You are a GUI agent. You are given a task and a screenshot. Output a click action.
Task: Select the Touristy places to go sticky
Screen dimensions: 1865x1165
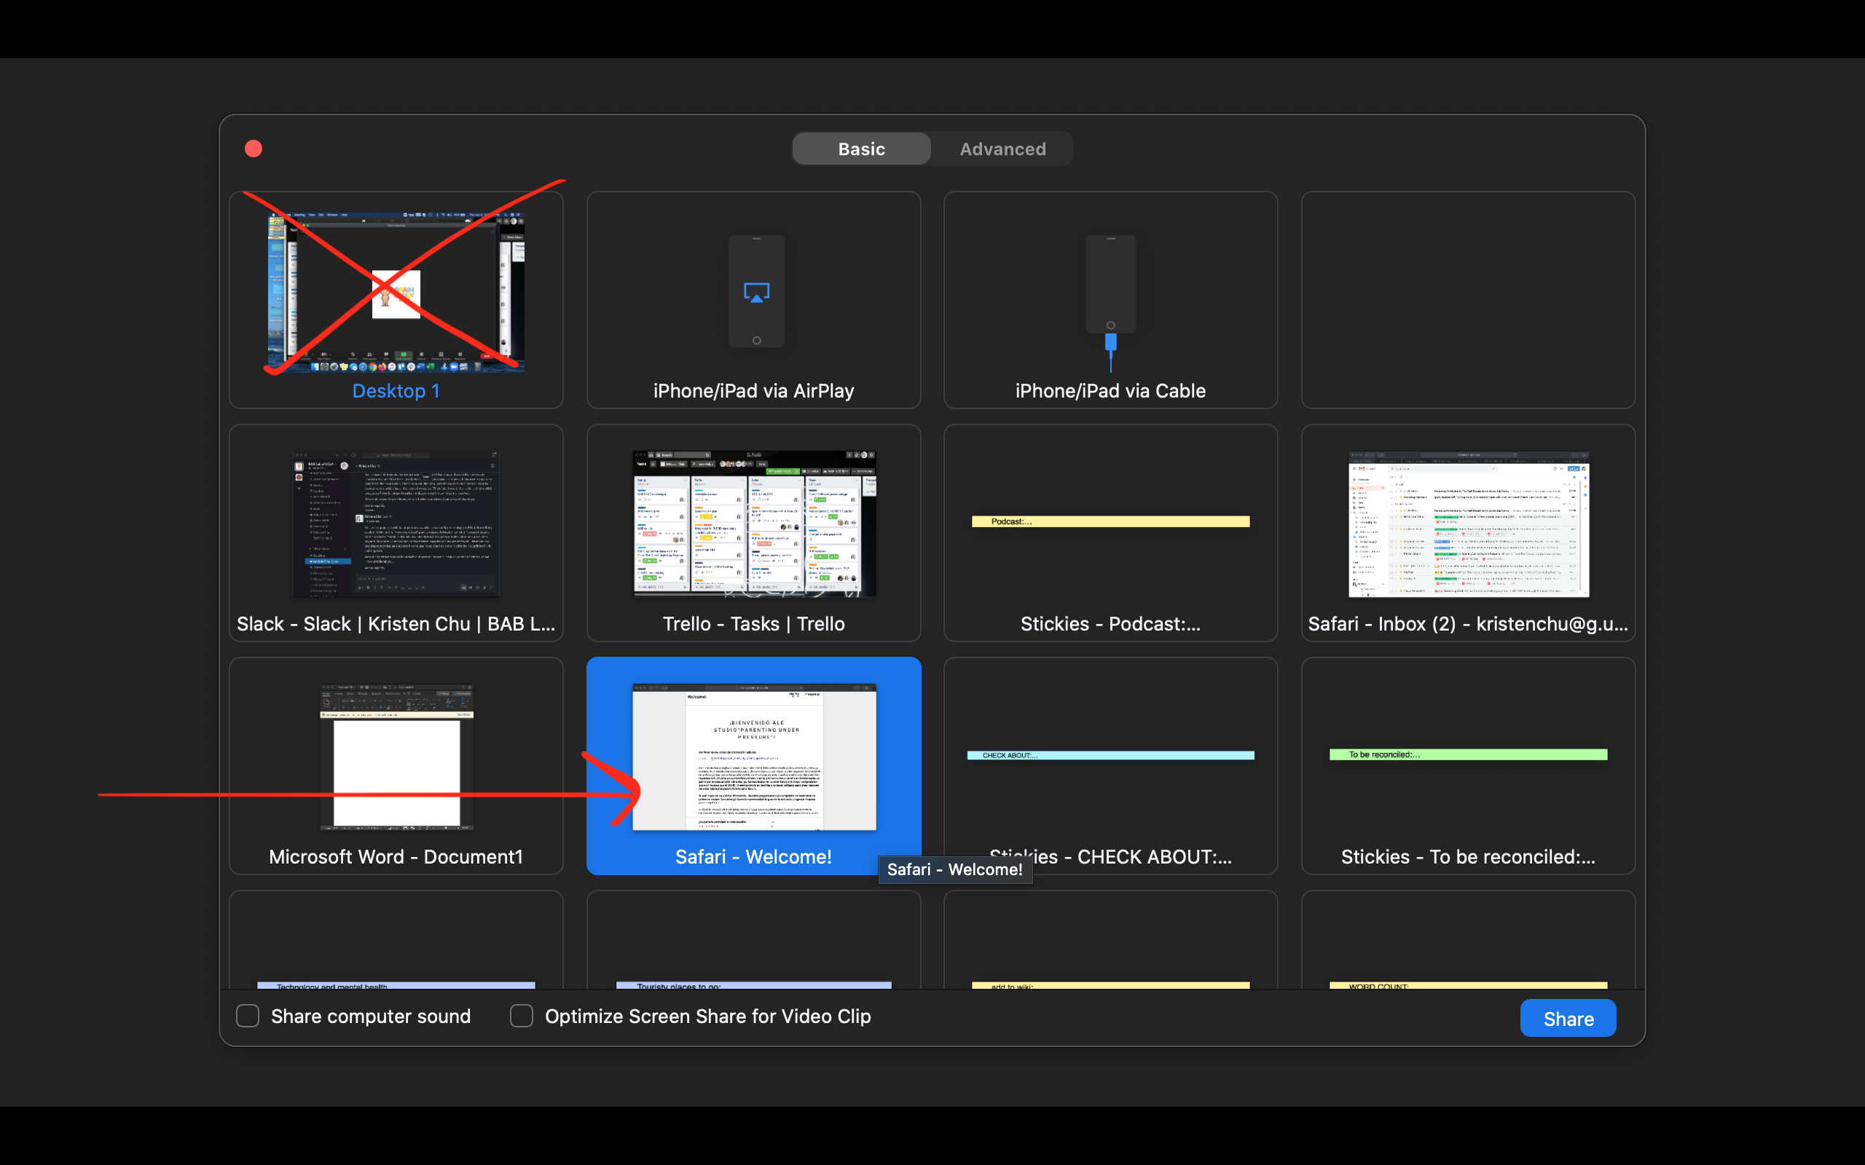tap(754, 941)
